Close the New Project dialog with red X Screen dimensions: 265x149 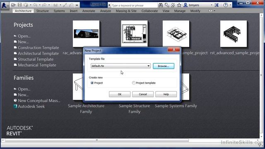point(174,50)
